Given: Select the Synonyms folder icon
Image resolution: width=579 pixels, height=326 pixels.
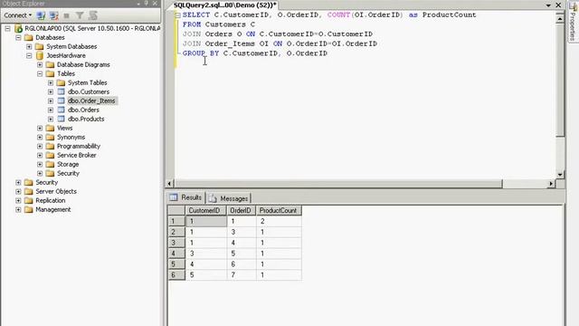Looking at the screenshot, I should 51,137.
